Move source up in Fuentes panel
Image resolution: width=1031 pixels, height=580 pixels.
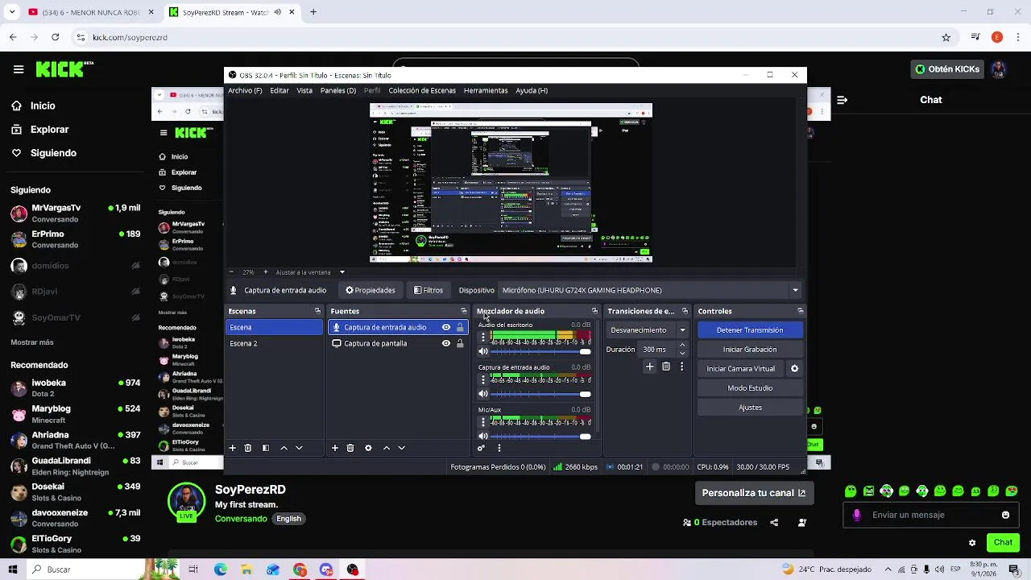(x=387, y=448)
